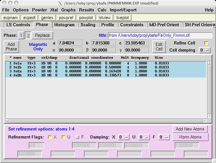Open the U damping dropdown

(144, 137)
